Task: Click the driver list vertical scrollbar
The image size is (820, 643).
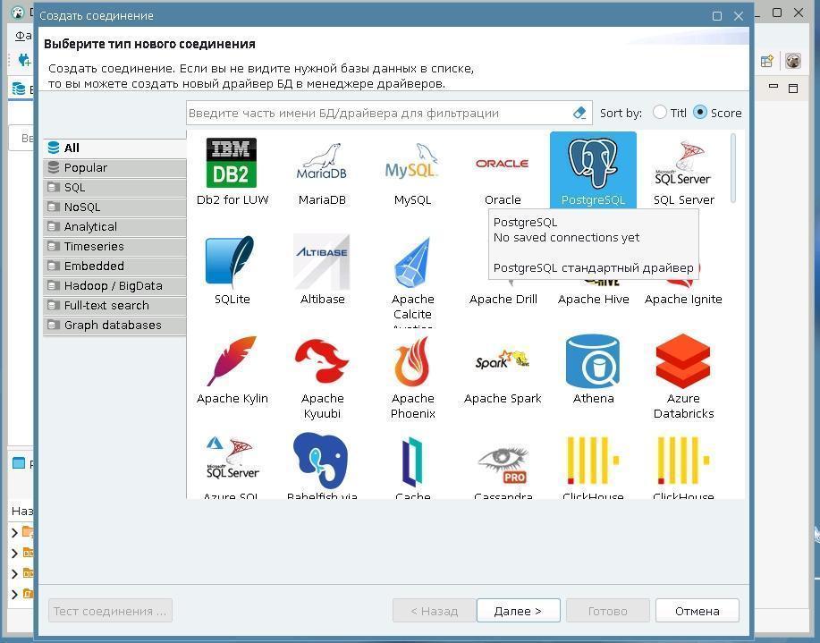Action: (x=734, y=168)
